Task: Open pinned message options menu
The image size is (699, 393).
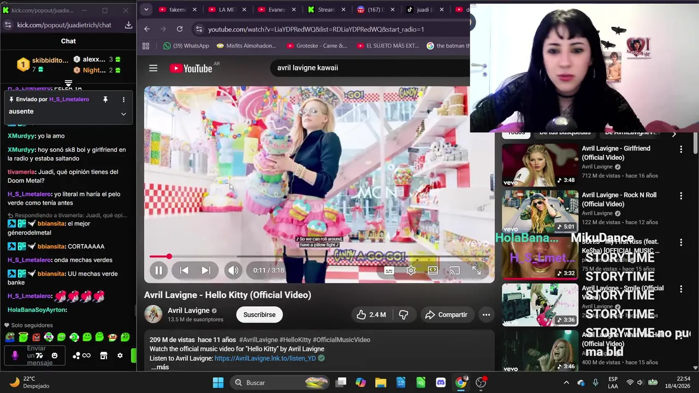Action: click(123, 99)
